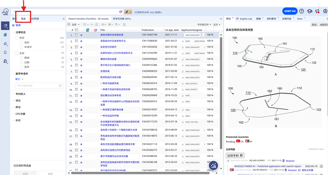
Task: Open the 权利要求 tab
Action: point(271,19)
